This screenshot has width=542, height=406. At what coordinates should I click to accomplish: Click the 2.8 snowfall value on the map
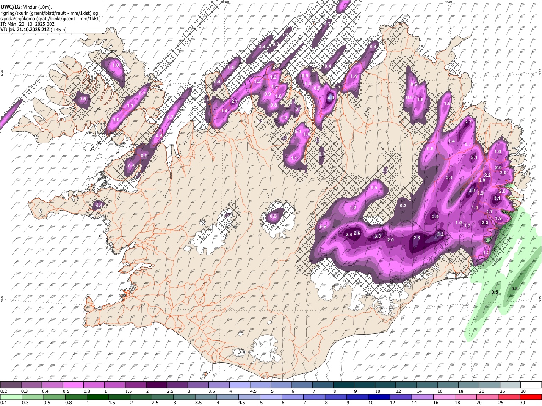click(417, 238)
